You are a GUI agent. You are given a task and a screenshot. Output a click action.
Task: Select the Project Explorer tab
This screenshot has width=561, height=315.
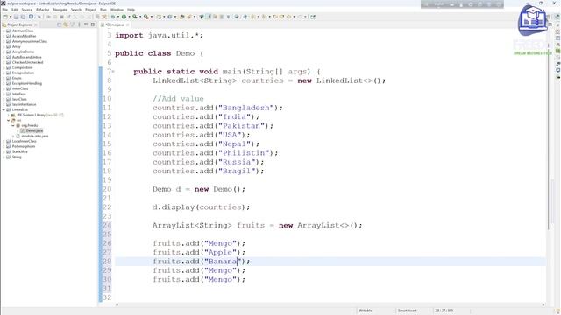click(19, 25)
